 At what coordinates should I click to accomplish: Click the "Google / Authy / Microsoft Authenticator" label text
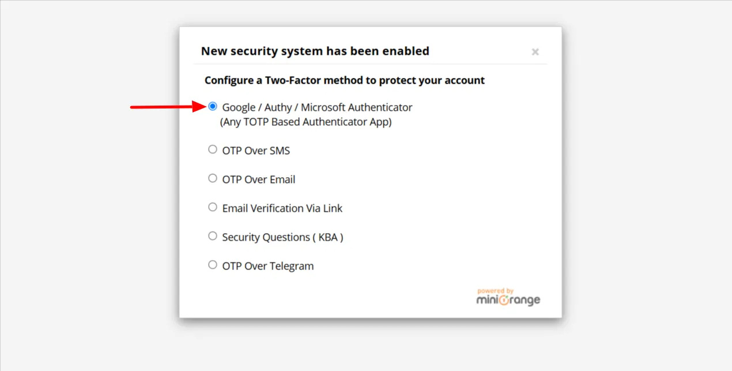317,107
